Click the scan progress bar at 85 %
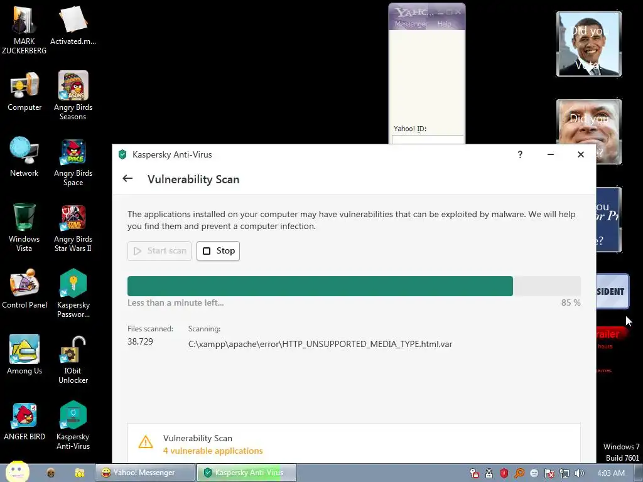This screenshot has width=643, height=482. click(354, 286)
